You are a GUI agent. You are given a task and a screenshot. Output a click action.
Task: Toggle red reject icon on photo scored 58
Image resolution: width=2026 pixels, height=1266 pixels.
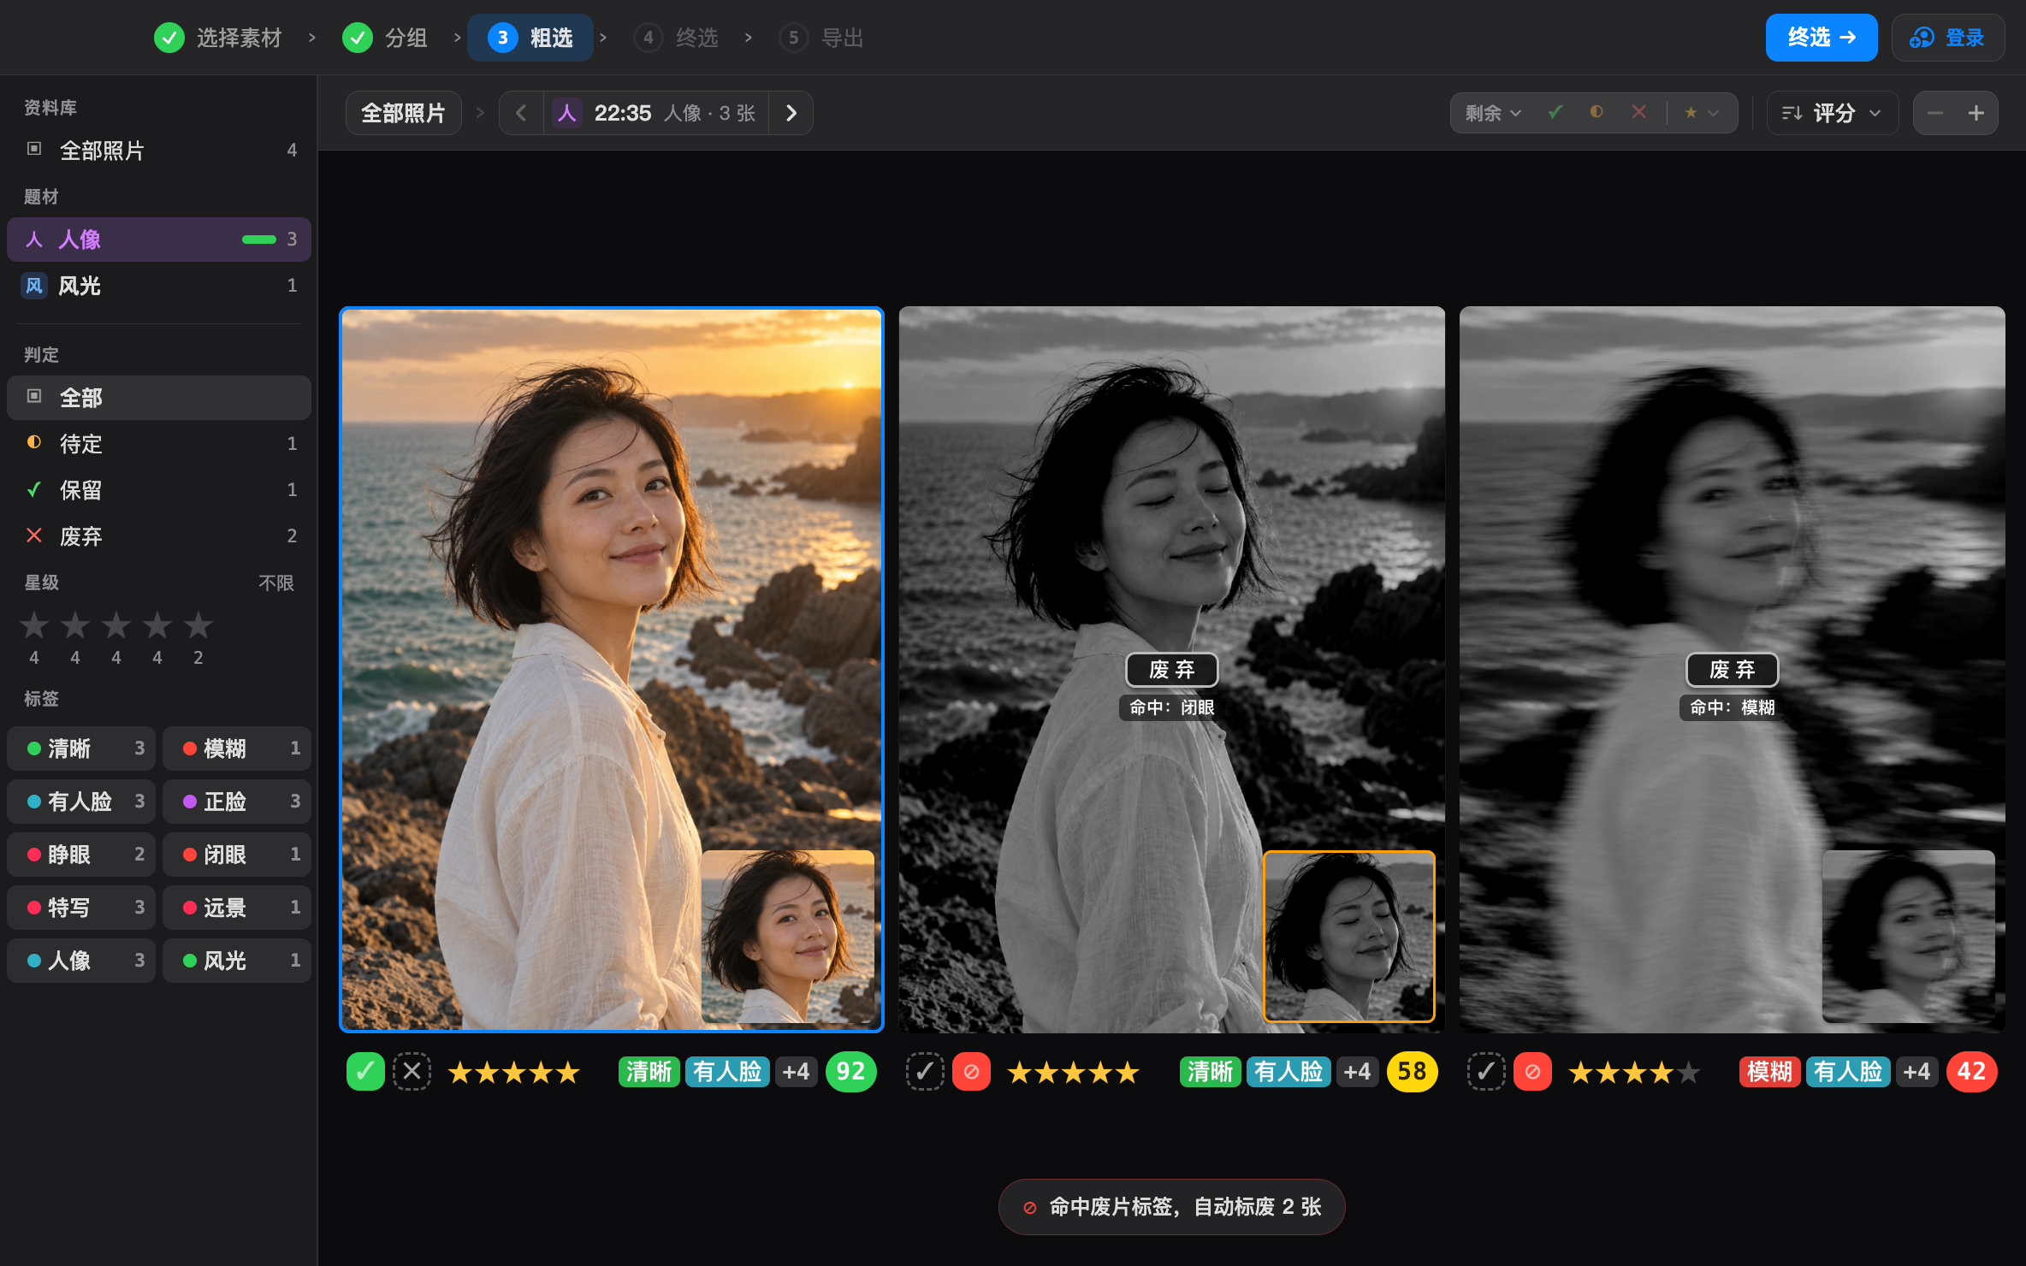(x=971, y=1071)
